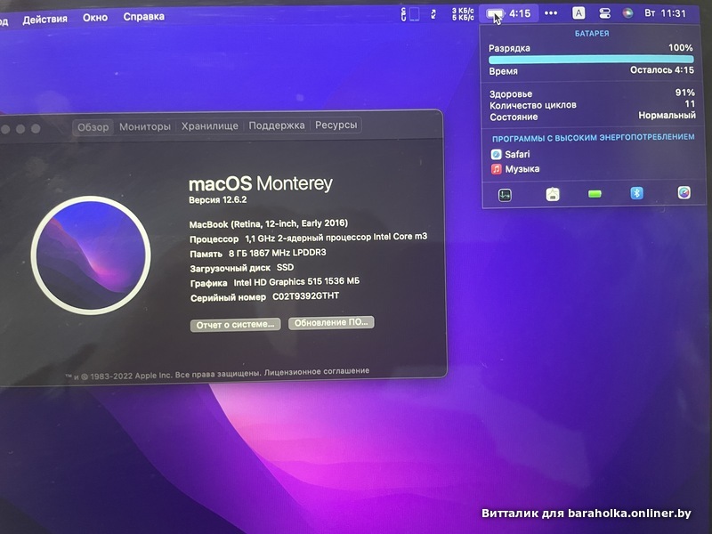Open the Поддержка tab
712x534 pixels.
(x=277, y=125)
